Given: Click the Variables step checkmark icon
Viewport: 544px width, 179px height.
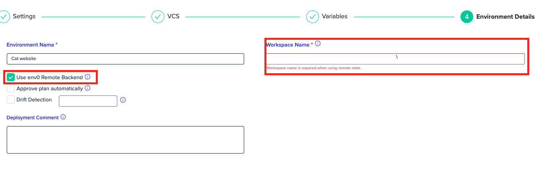Looking at the screenshot, I should [313, 17].
